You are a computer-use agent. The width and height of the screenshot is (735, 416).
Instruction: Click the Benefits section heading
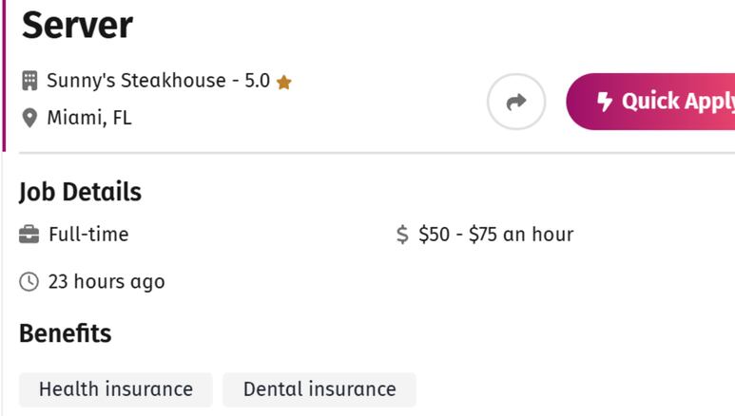click(x=66, y=333)
